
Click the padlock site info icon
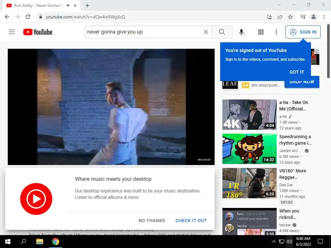coord(41,17)
